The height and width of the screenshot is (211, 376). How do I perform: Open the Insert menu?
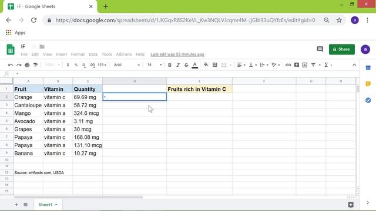[61, 55]
